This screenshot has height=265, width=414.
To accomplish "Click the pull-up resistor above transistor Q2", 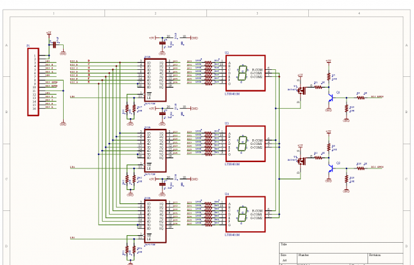I will [x=329, y=147].
